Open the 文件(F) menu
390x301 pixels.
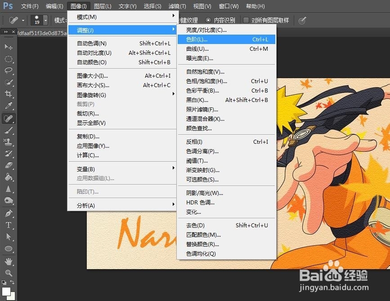click(x=30, y=6)
